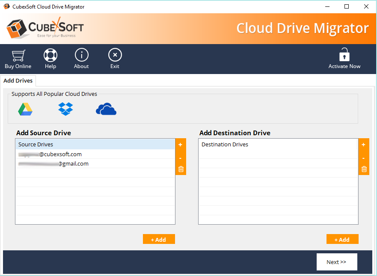Image resolution: width=377 pixels, height=276 pixels.
Task: Click the Help lifebuoy icon
Action: tap(50, 56)
